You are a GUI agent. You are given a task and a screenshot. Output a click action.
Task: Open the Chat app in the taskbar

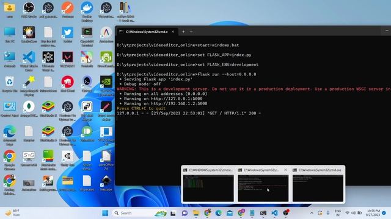click(x=185, y=213)
